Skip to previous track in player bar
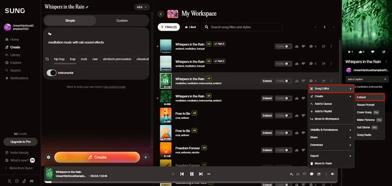Image resolution: width=392 pixels, height=186 pixels. (182, 174)
